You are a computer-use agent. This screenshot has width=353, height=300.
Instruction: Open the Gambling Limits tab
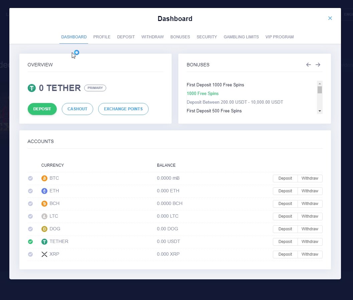241,37
